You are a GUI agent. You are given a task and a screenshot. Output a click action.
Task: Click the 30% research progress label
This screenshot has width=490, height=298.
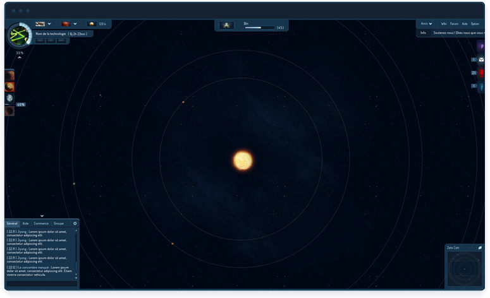pos(20,53)
